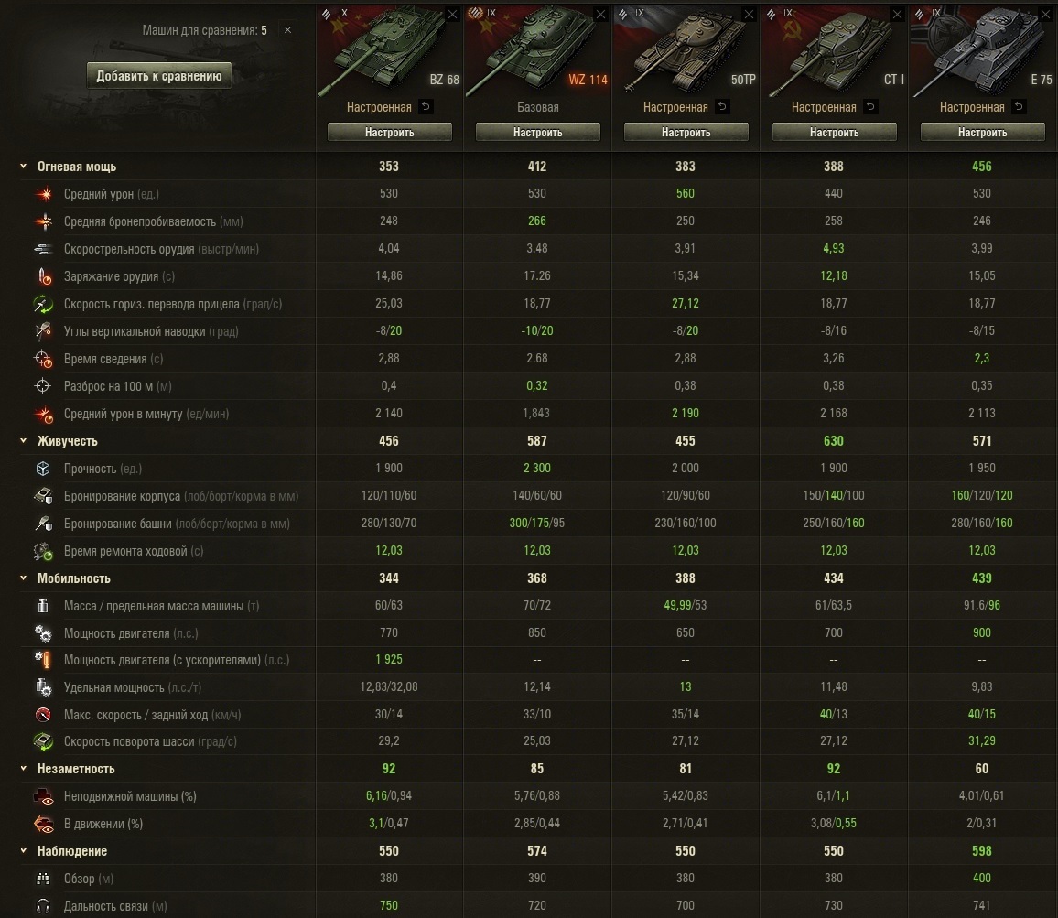
Task: Click the gun reload time icon
Action: pos(43,276)
